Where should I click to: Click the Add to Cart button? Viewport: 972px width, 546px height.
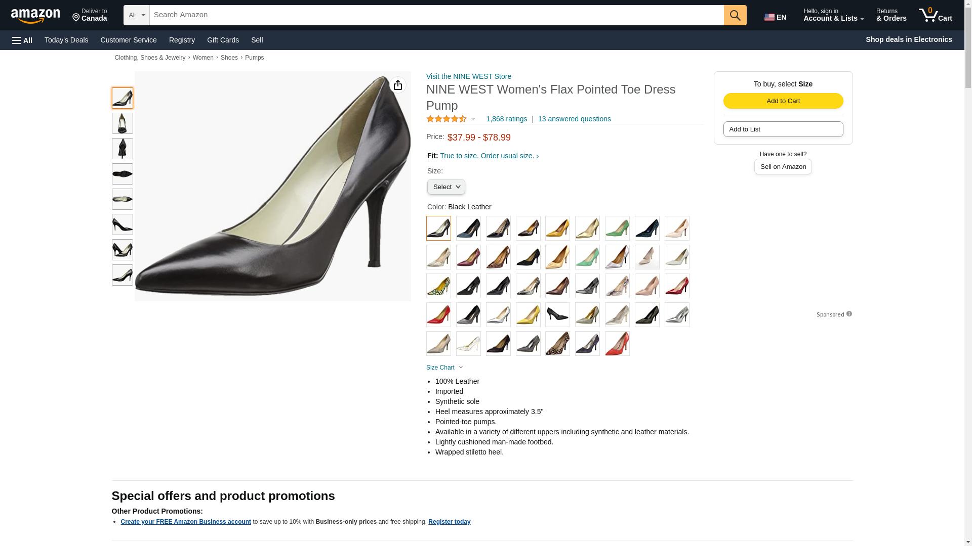(783, 101)
